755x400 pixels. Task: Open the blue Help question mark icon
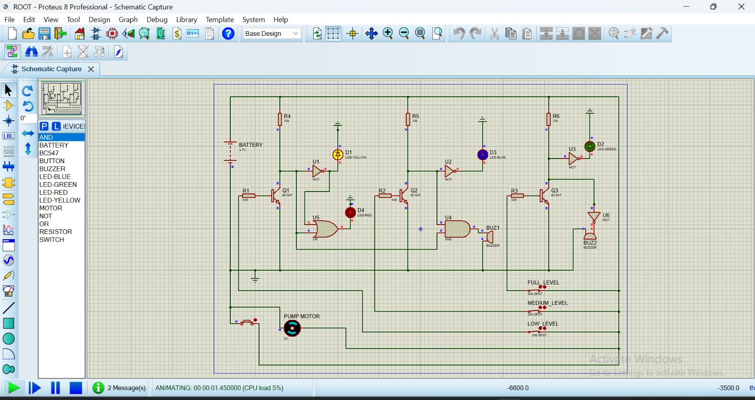[228, 33]
